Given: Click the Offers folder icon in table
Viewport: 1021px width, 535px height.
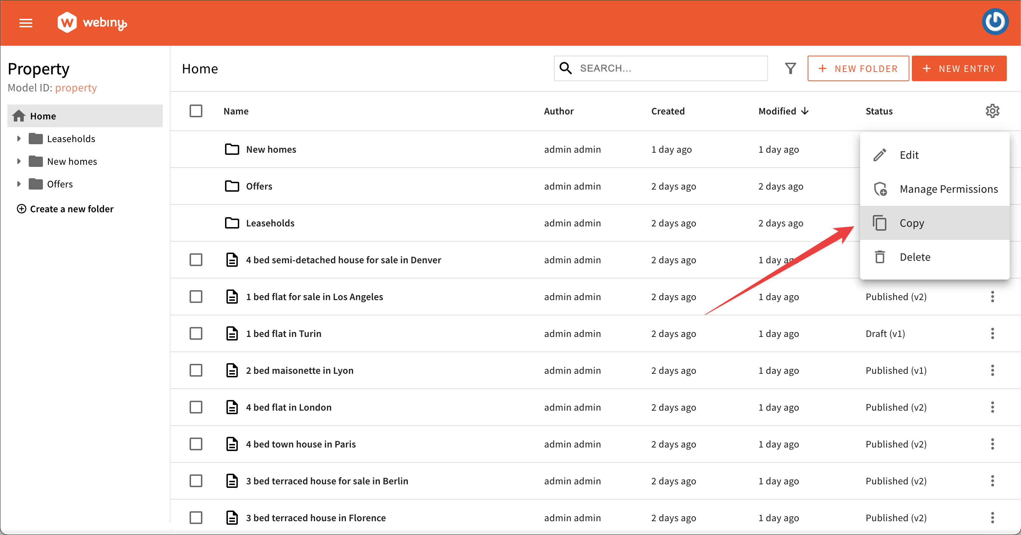Looking at the screenshot, I should coord(232,186).
